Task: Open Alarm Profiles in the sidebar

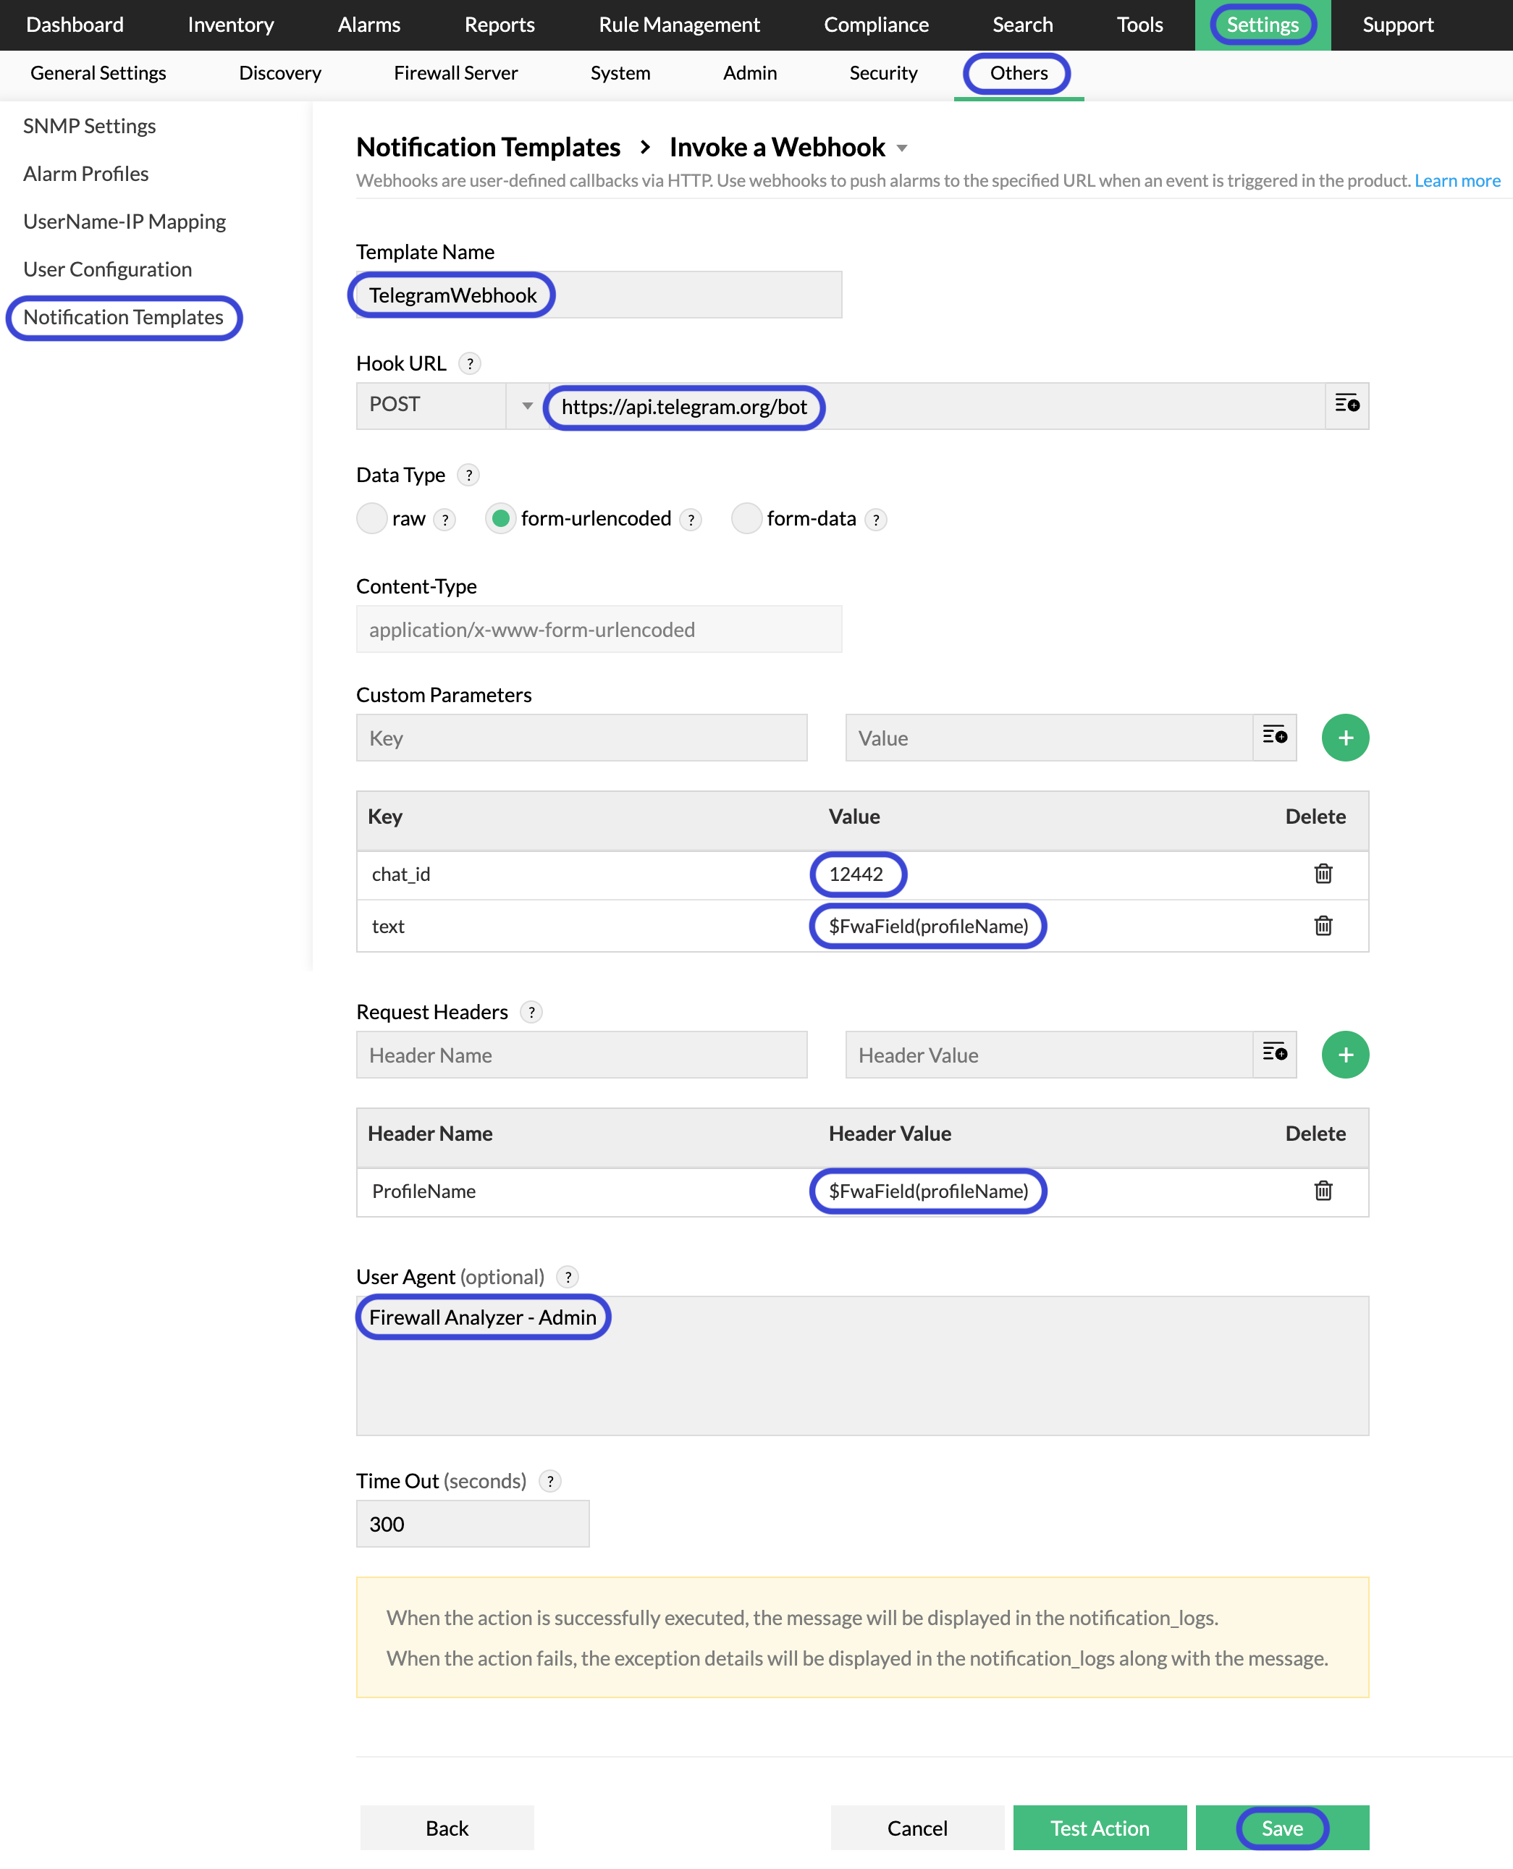Action: (x=85, y=174)
